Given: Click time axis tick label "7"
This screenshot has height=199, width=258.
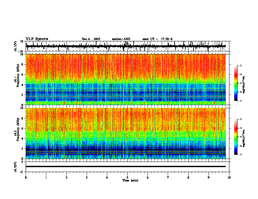Looking at the screenshot, I should pos(168,178).
